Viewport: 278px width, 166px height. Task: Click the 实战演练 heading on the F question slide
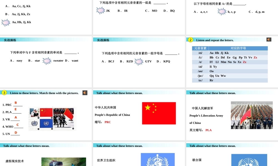click(10, 40)
